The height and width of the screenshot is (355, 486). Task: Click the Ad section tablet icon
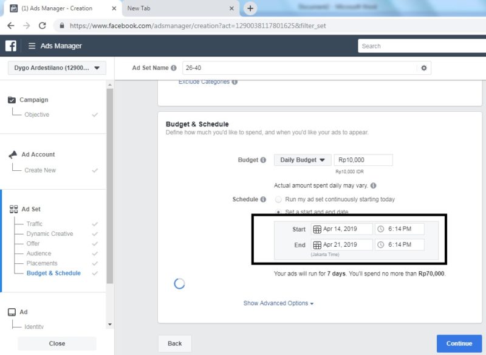click(x=12, y=312)
